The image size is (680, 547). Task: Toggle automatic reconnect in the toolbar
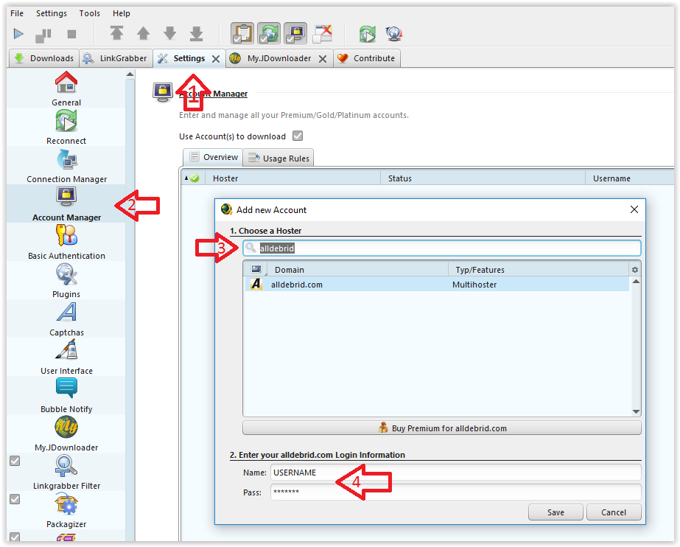click(269, 33)
